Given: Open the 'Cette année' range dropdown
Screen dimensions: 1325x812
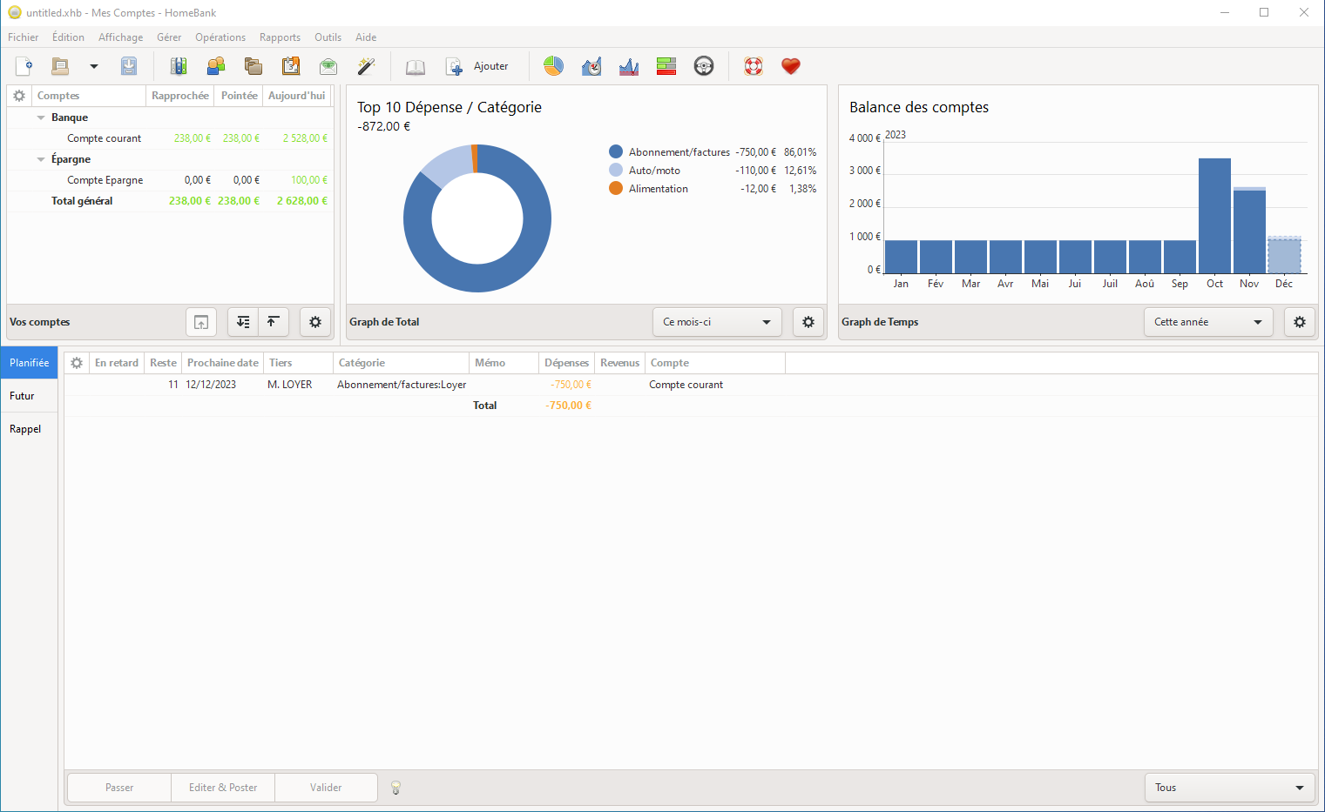Looking at the screenshot, I should [1207, 322].
